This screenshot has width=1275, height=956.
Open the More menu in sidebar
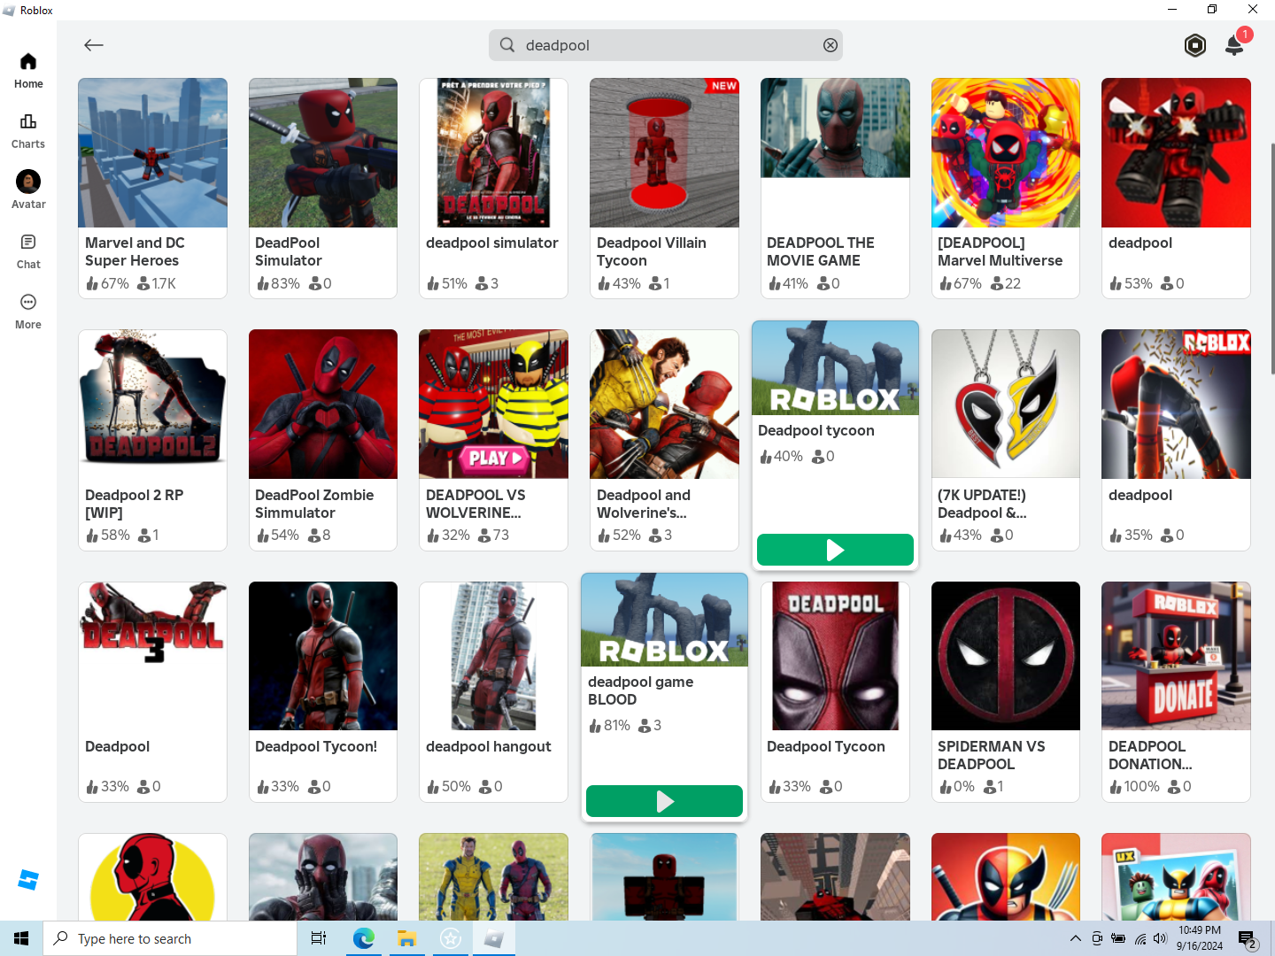pos(28,312)
